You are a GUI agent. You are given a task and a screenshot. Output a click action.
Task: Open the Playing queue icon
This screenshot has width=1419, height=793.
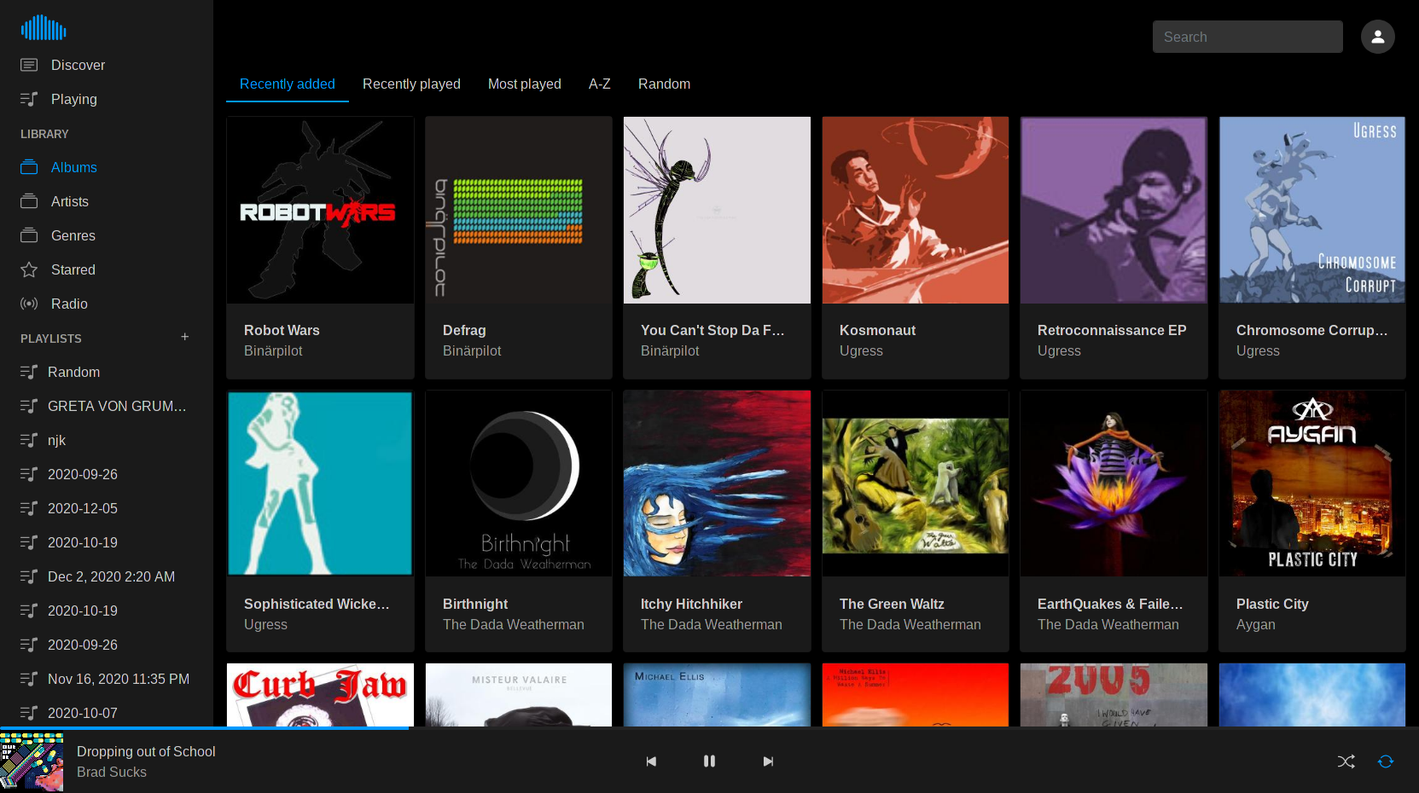coord(29,99)
